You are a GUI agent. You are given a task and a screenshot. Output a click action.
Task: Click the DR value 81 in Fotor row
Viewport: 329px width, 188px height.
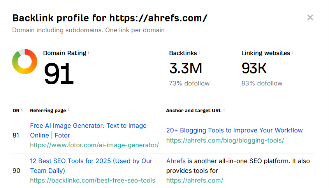pos(16,135)
